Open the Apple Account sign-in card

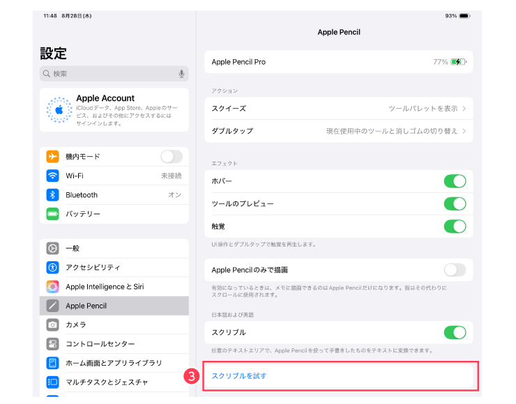114,110
